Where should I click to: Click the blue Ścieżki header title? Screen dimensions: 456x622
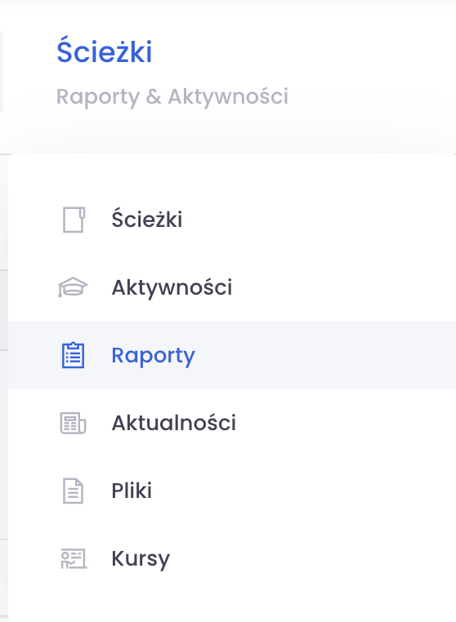coord(105,51)
